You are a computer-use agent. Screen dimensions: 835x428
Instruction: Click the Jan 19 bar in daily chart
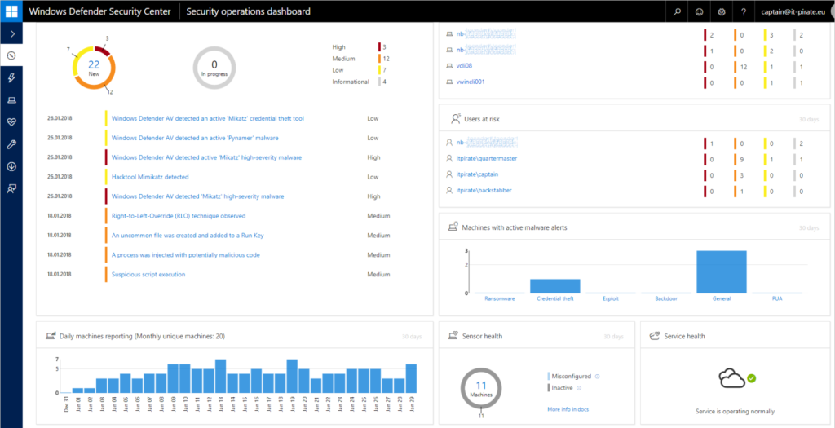(x=292, y=377)
